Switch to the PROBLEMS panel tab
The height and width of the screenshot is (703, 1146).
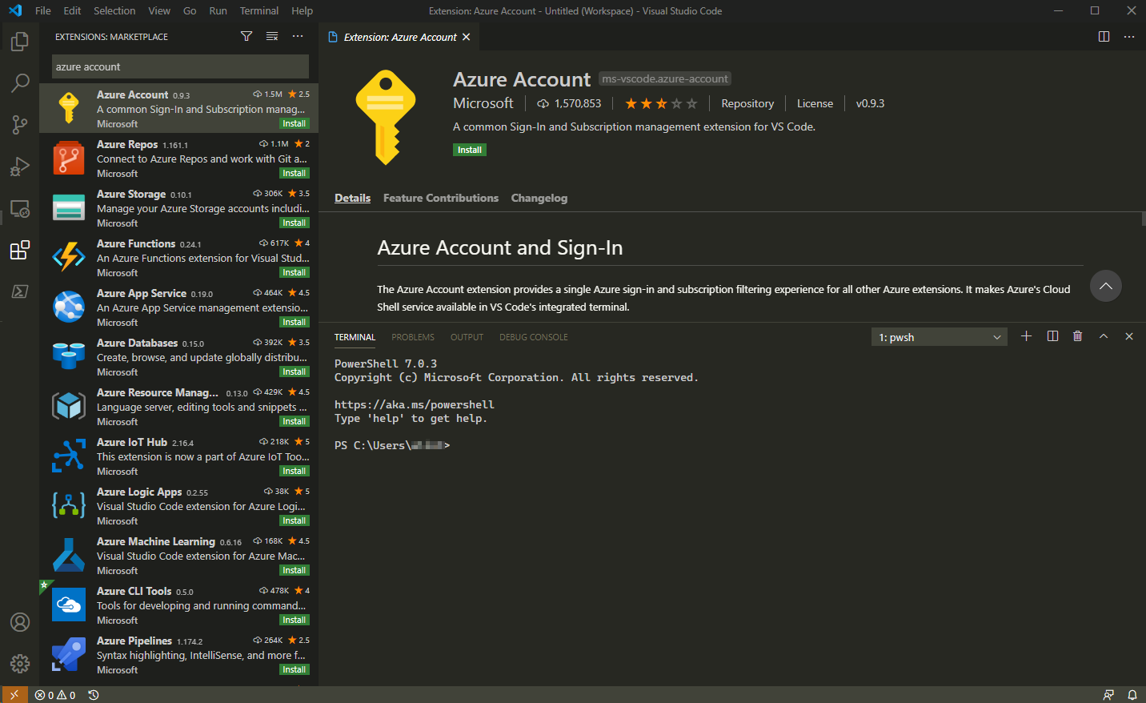coord(413,337)
